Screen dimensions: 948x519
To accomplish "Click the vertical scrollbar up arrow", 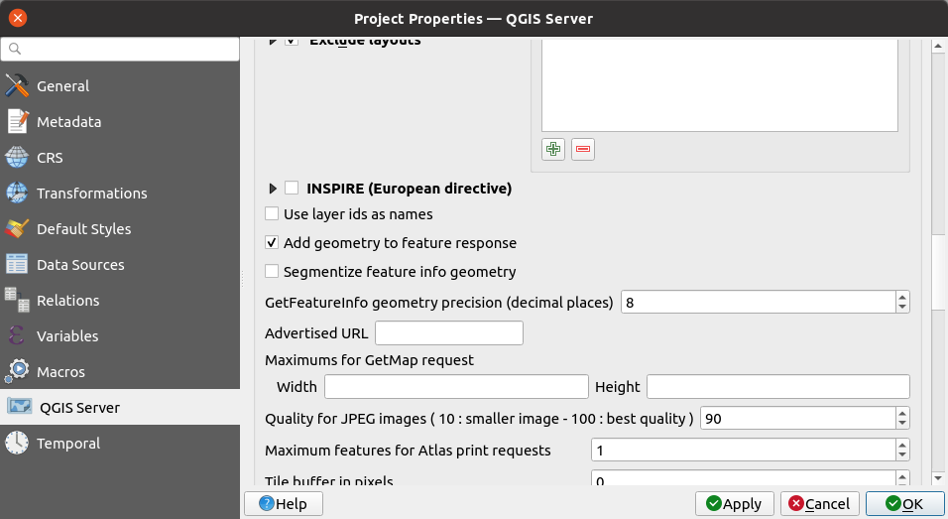I will [938, 46].
